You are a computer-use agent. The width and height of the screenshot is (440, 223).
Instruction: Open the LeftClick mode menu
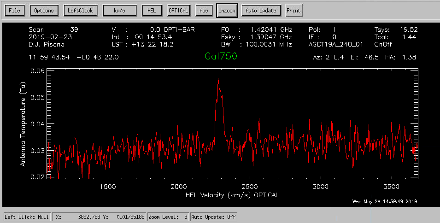pos(81,11)
